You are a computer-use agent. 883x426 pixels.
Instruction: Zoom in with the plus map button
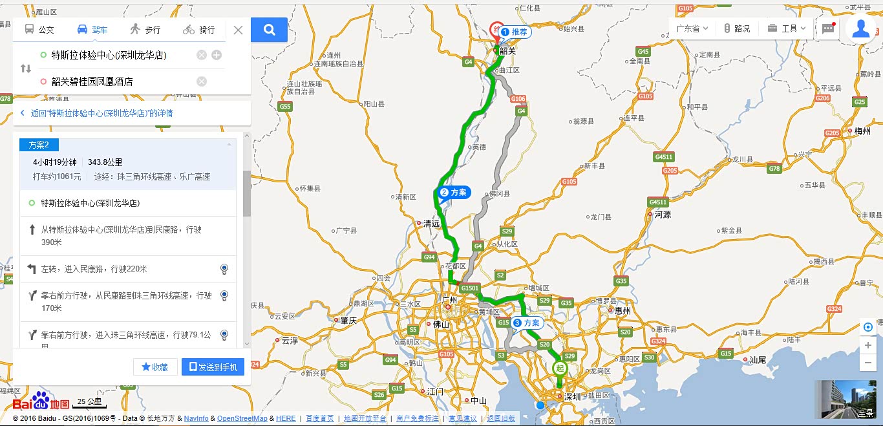point(868,346)
